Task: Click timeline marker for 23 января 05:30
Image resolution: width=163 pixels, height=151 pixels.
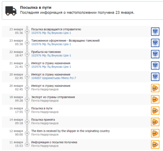Action: [27, 43]
